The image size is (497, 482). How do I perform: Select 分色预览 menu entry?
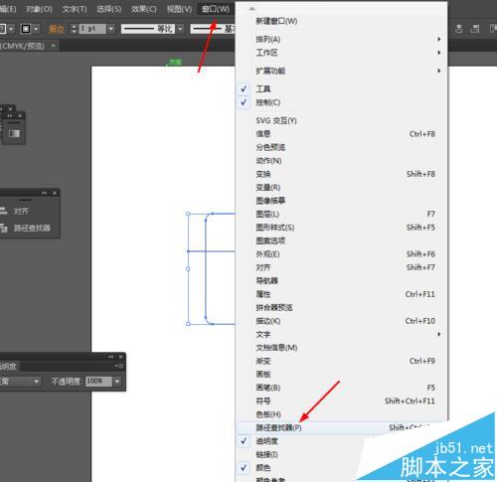(x=341, y=147)
